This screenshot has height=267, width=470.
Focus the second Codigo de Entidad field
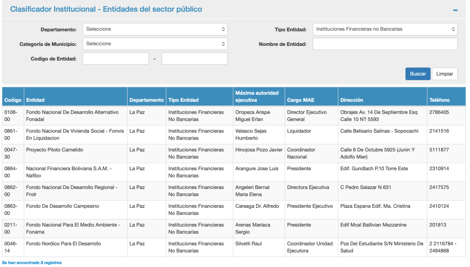point(194,59)
